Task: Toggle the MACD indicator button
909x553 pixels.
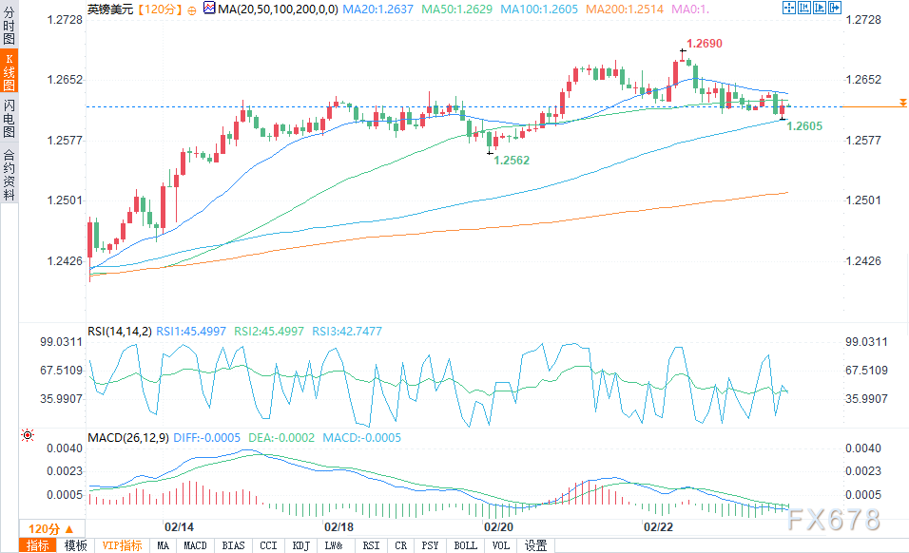Action: 194,545
